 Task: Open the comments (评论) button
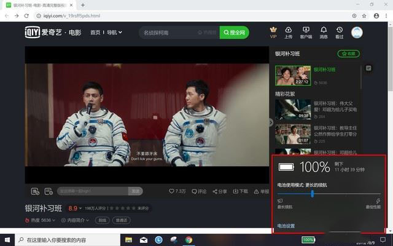point(199,191)
